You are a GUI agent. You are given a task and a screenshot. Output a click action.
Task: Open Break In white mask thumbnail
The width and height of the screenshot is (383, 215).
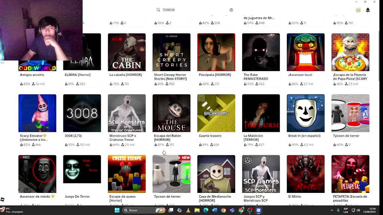point(306,113)
